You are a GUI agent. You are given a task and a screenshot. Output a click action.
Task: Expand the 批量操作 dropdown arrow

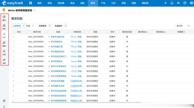pos(66,26)
